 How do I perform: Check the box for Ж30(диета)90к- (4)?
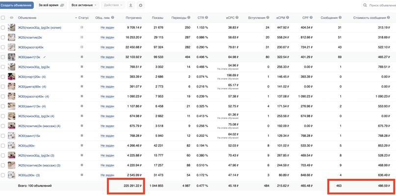3,87
